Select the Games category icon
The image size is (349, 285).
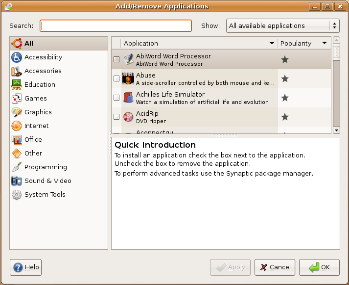(x=16, y=99)
